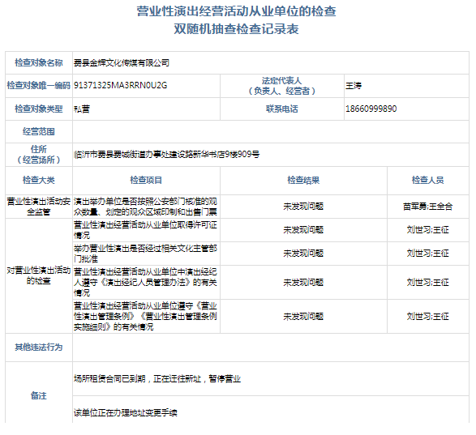476x435 pixels.
Task: Click the 对营业性演出活动的检查 category cell
Action: [x=39, y=275]
